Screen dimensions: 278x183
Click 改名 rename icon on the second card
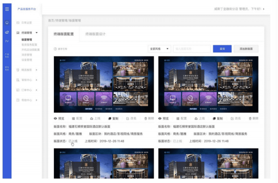232,118
